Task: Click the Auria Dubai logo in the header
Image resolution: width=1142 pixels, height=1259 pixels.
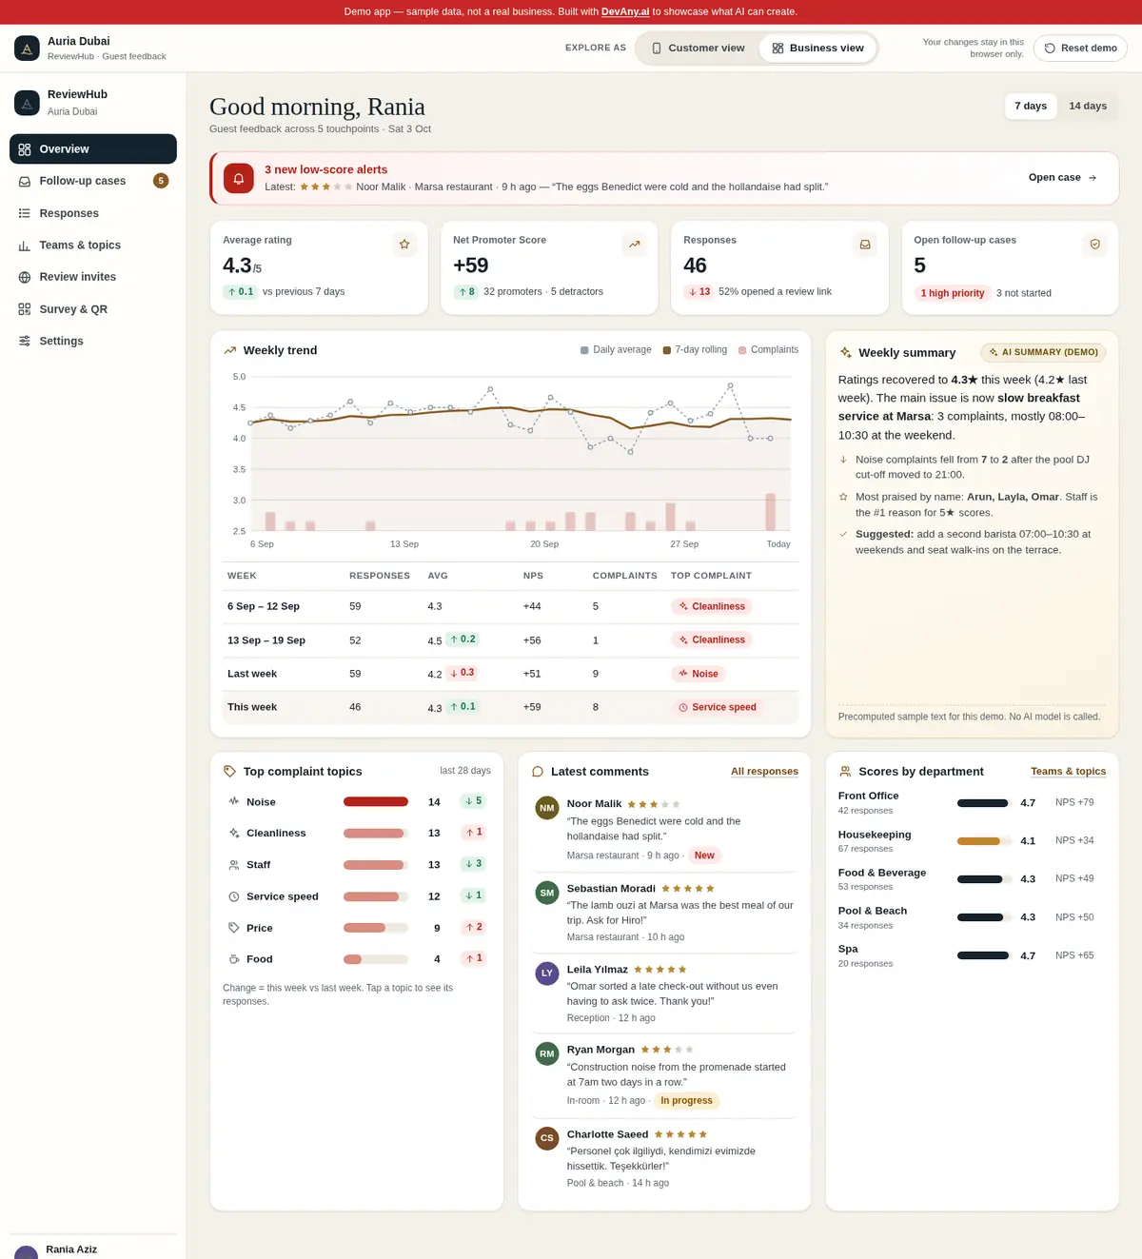Action: point(27,49)
